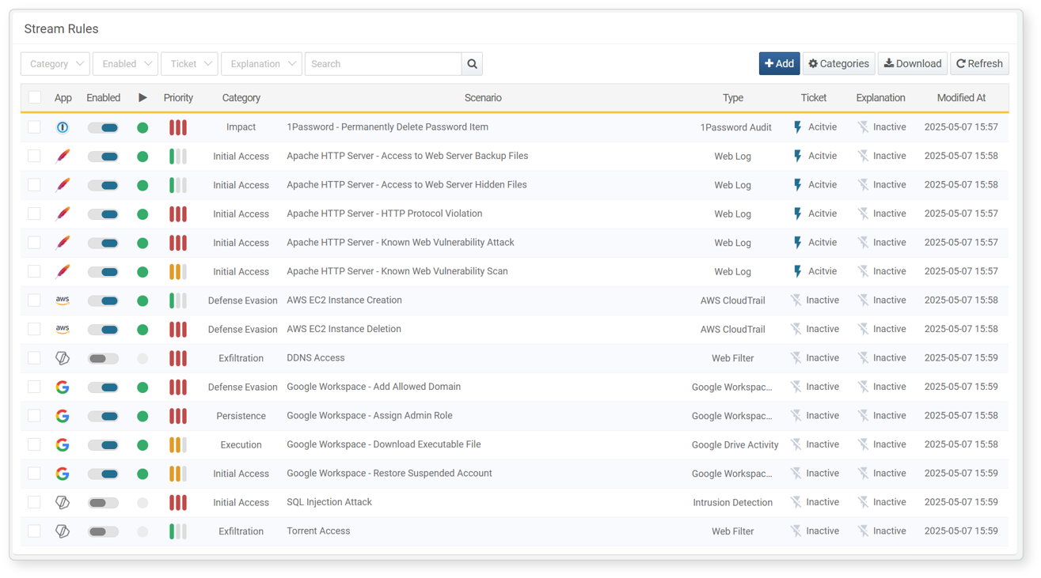Open the Enabled filter dropdown

click(x=125, y=64)
